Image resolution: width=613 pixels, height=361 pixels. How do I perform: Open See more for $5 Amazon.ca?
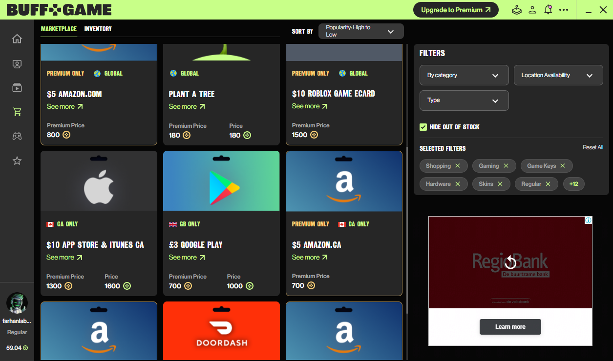point(310,257)
